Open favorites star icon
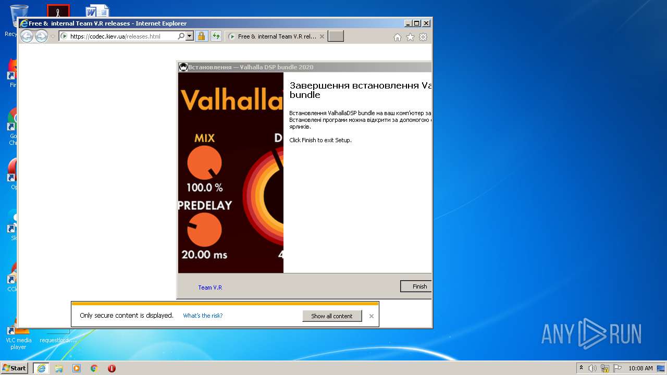Viewport: 667px width, 375px height. [410, 37]
